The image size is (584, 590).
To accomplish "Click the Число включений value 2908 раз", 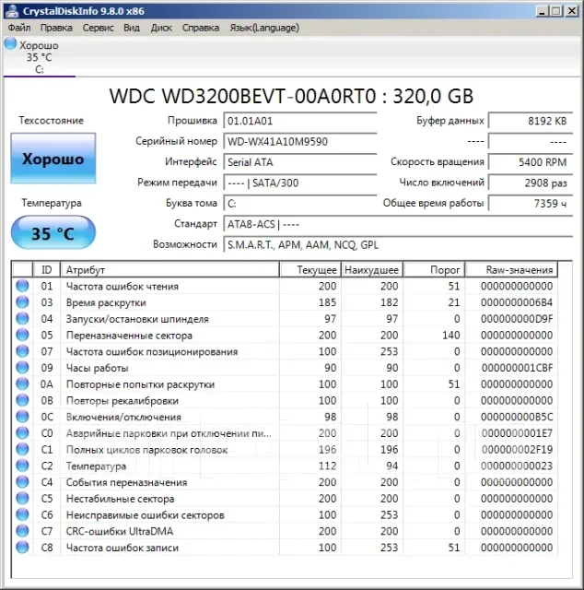I will 531,183.
